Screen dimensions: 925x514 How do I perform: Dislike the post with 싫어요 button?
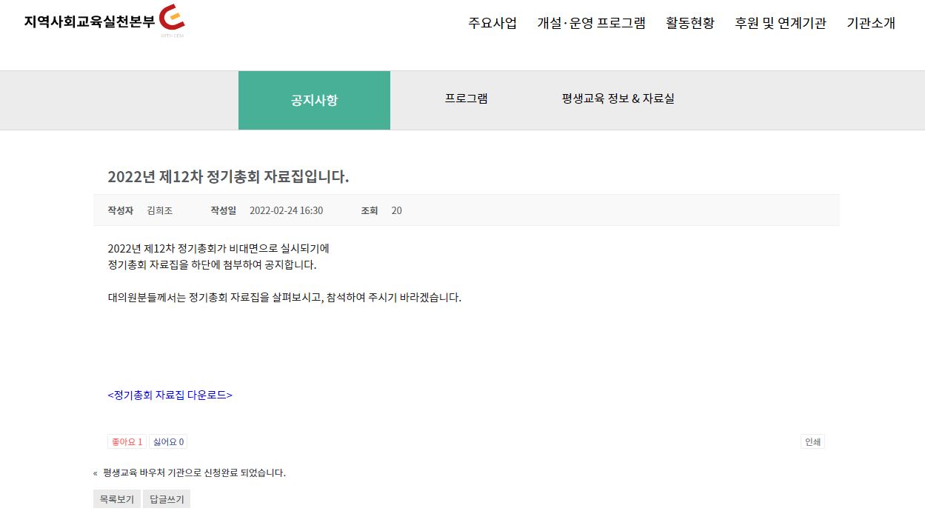pos(168,442)
